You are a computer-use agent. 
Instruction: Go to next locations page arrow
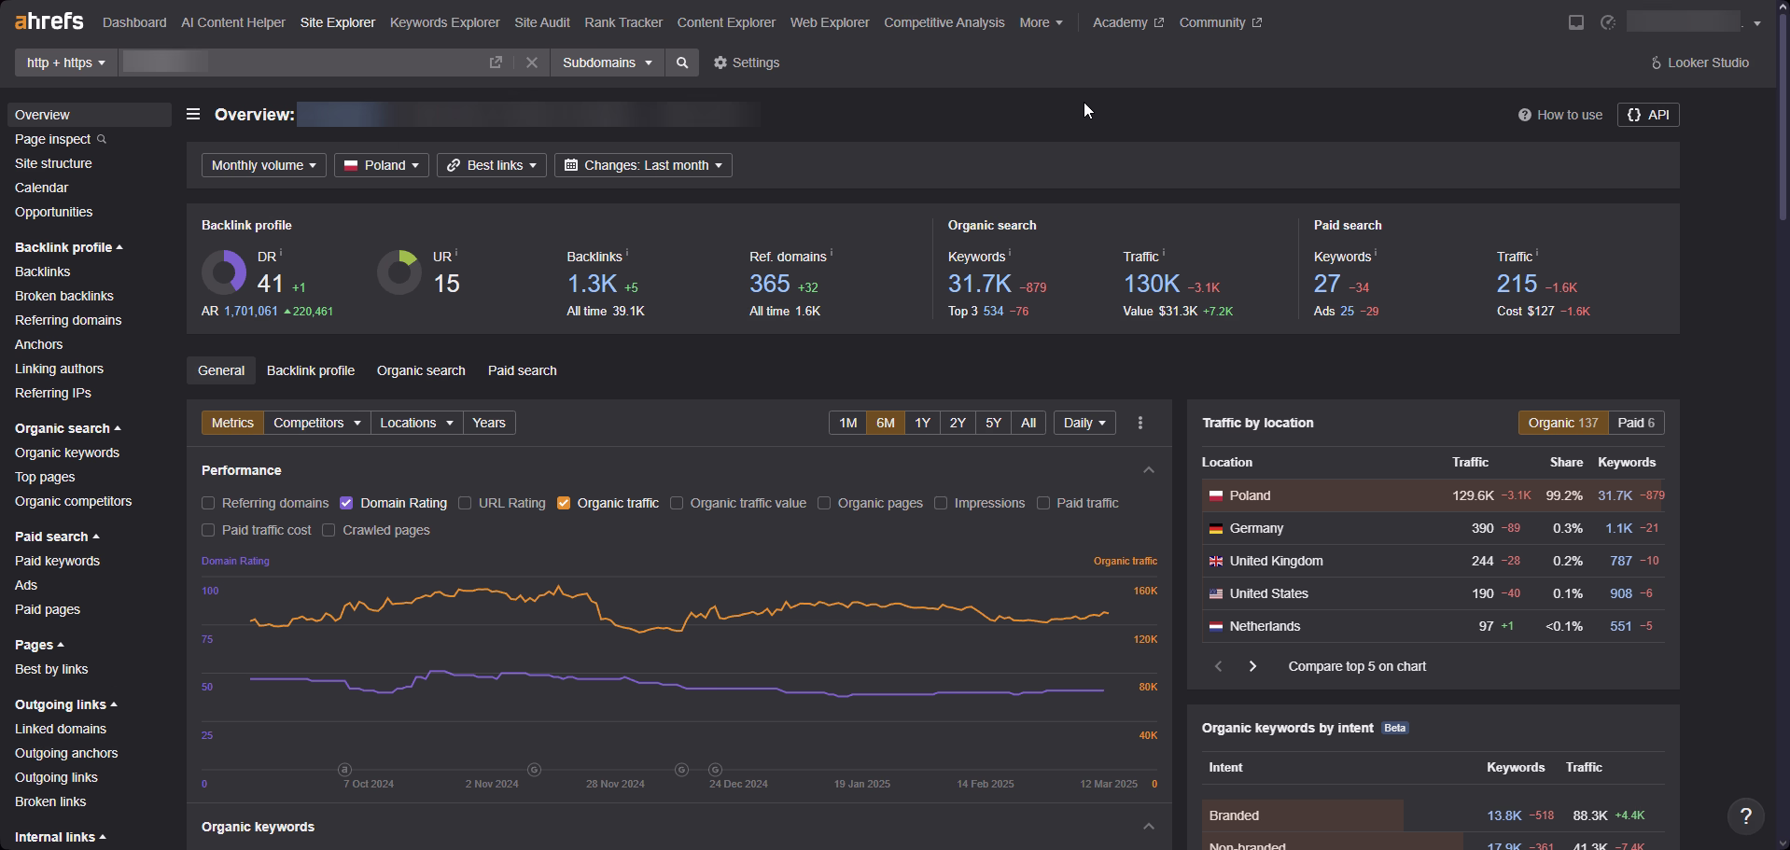pos(1252,666)
